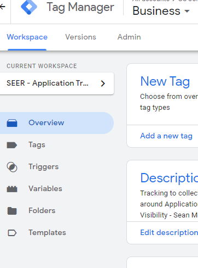Click the Templates outline tag icon
This screenshot has width=198, height=268.
click(x=12, y=233)
